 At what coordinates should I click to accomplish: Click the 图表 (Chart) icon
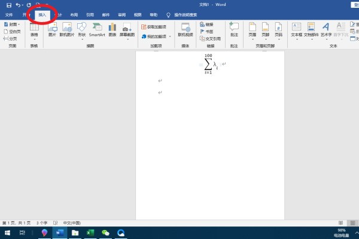(113, 30)
